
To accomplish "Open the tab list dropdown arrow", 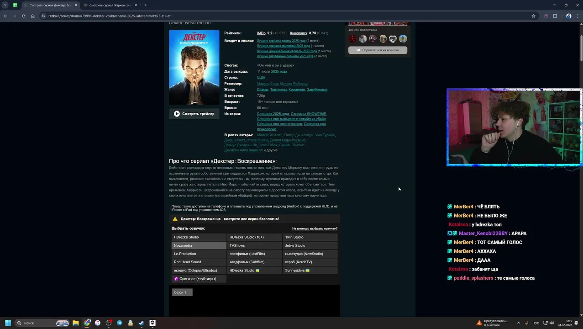I will click(x=5, y=5).
